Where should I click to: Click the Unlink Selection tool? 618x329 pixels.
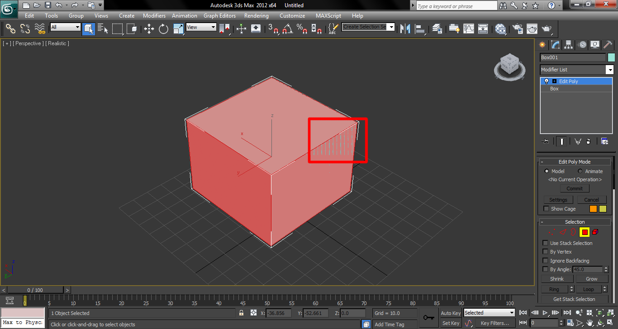(x=25, y=28)
